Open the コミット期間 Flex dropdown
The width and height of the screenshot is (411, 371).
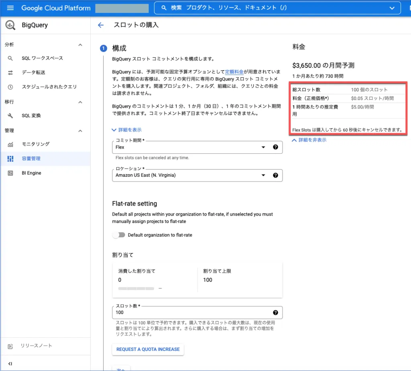(x=197, y=147)
